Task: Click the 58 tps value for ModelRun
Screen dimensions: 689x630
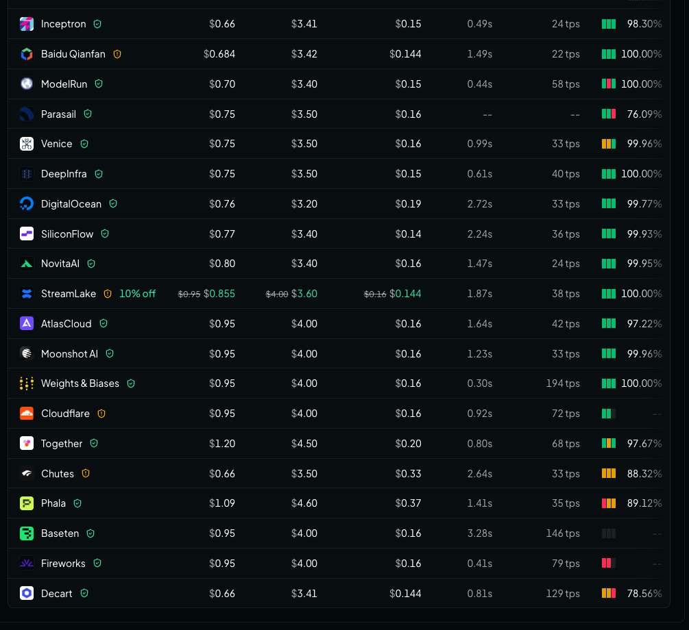Action: pos(566,84)
